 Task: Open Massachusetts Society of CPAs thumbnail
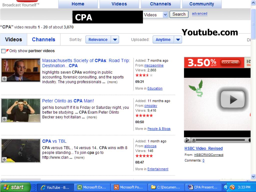point(21,70)
